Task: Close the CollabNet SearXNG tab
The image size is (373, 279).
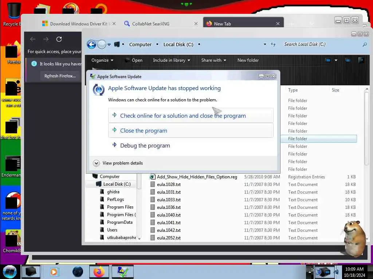Action: pos(196,24)
